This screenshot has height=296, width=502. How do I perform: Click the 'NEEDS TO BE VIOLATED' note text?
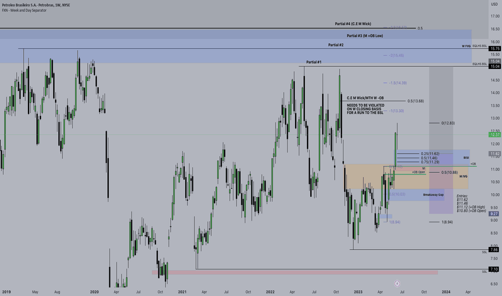point(365,105)
